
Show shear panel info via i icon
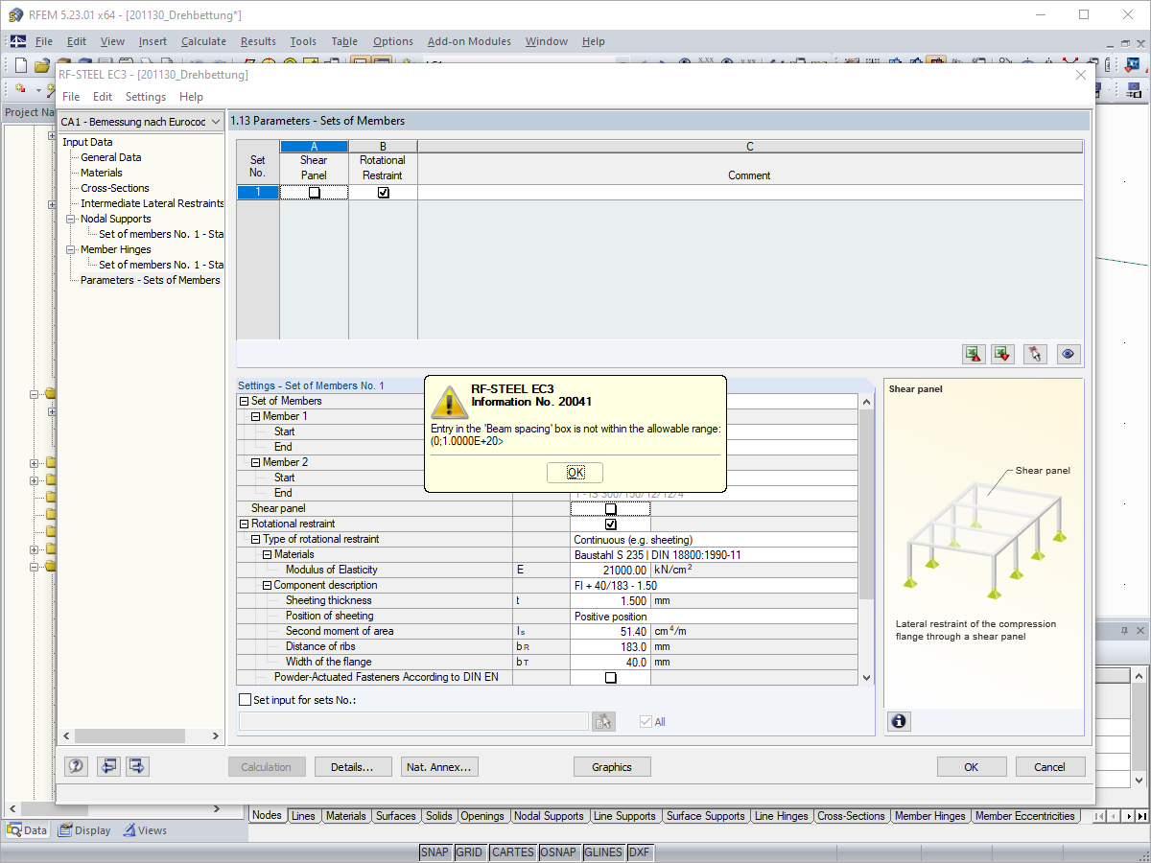tap(898, 720)
